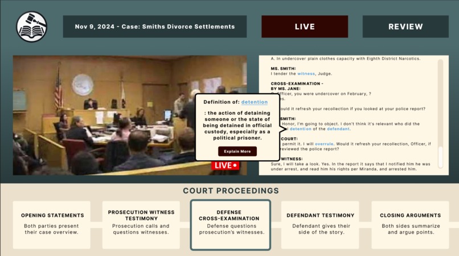The image size is (459, 256).
Task: Switch to the REVIEW tab
Action: pyautogui.click(x=405, y=27)
